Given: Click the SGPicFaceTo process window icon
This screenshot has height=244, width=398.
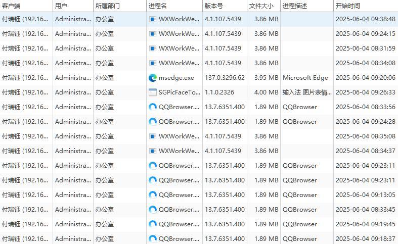Looking at the screenshot, I should click(x=153, y=92).
